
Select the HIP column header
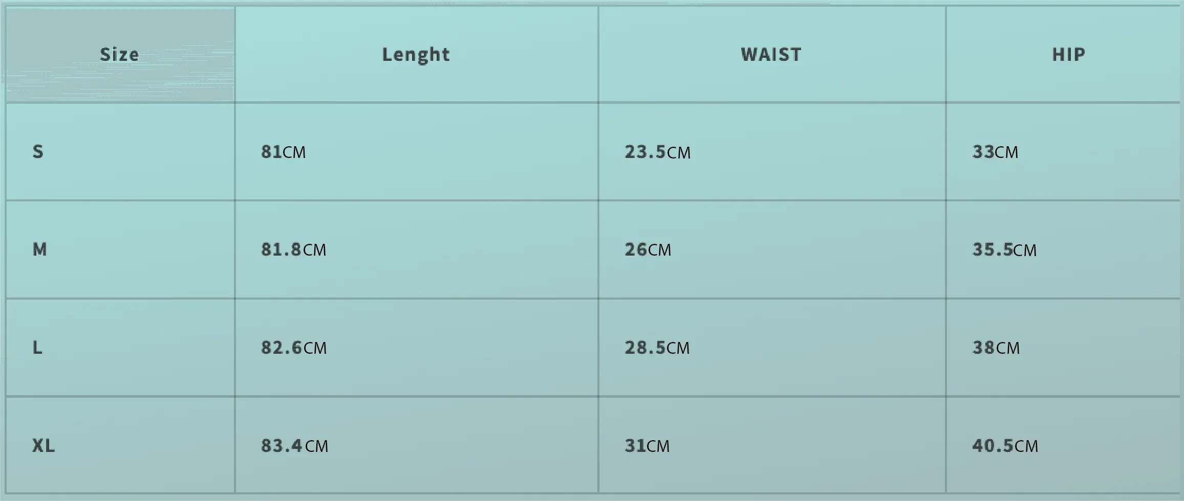[x=1068, y=54]
